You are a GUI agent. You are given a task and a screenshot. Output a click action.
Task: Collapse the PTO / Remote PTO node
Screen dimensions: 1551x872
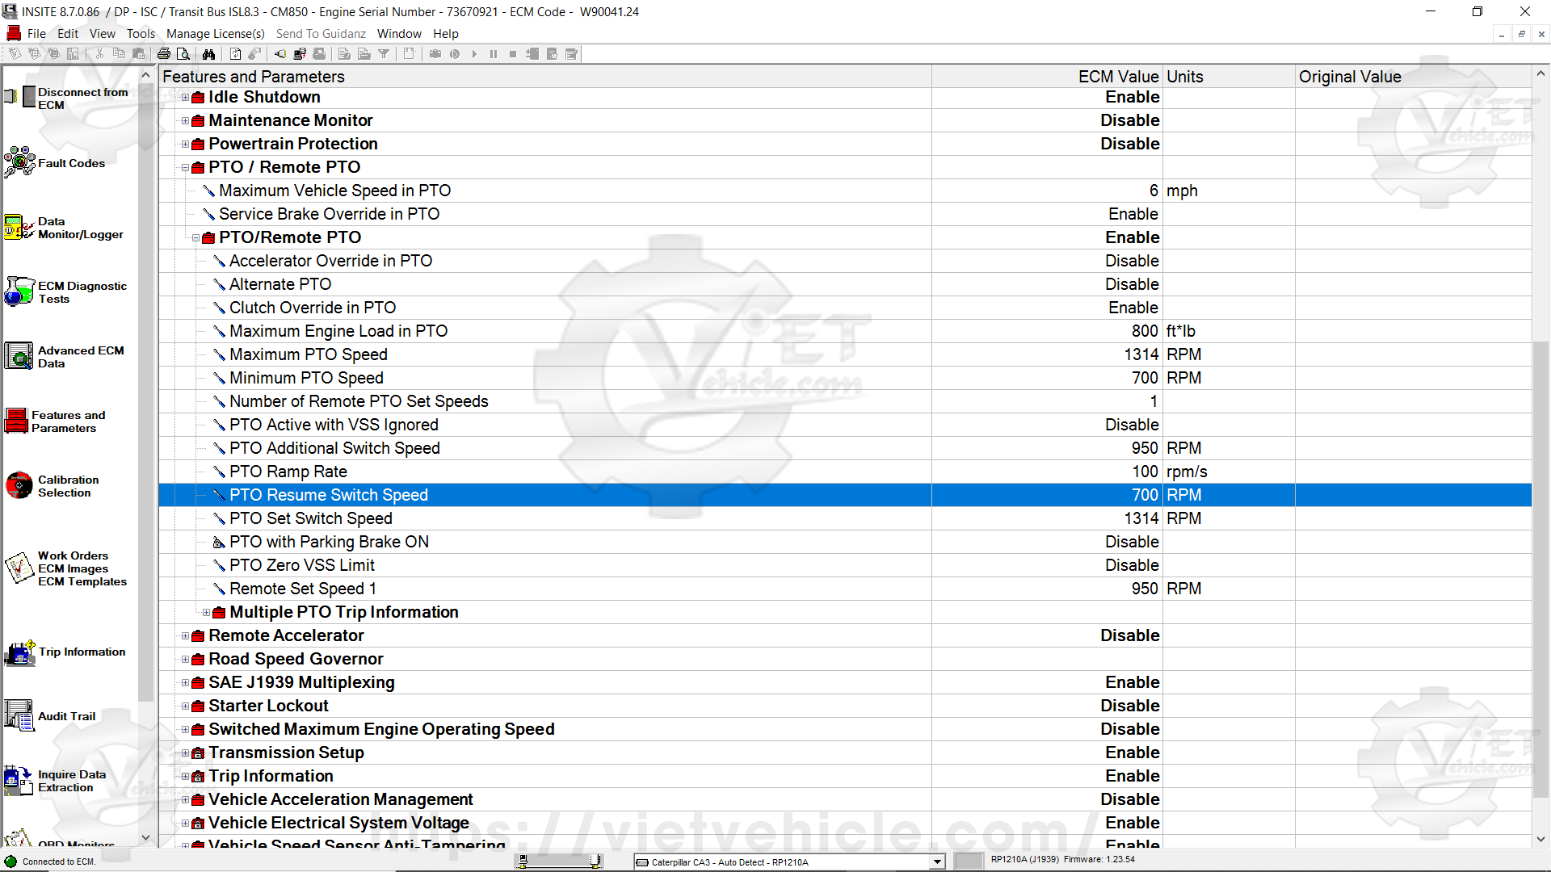[185, 168]
